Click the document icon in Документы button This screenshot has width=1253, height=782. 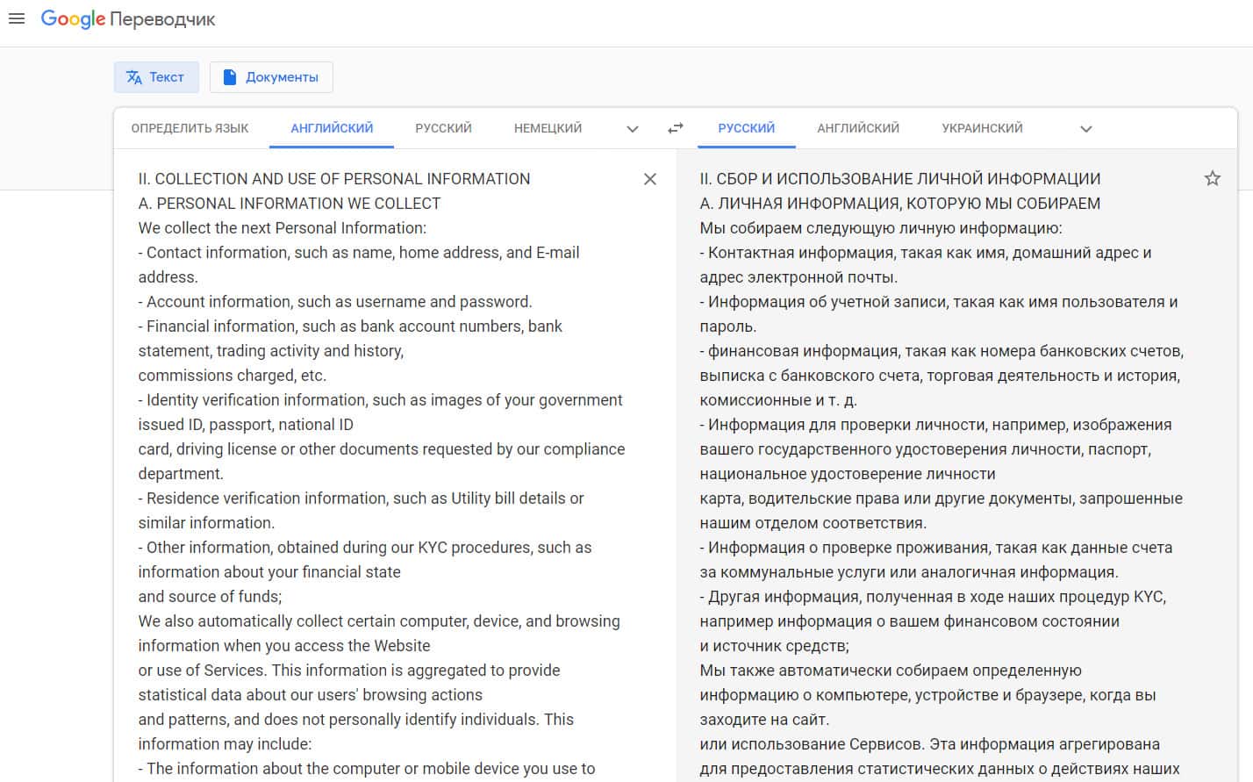point(230,77)
